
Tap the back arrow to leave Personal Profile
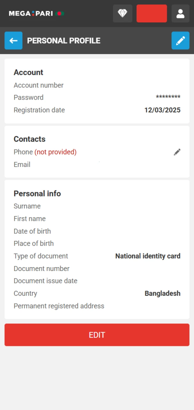(13, 40)
